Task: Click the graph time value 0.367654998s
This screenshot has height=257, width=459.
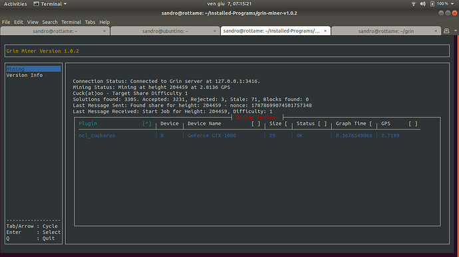Action: point(354,135)
